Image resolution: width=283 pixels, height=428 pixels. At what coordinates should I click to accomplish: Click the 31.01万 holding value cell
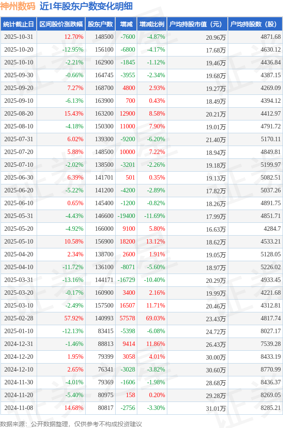(216, 409)
